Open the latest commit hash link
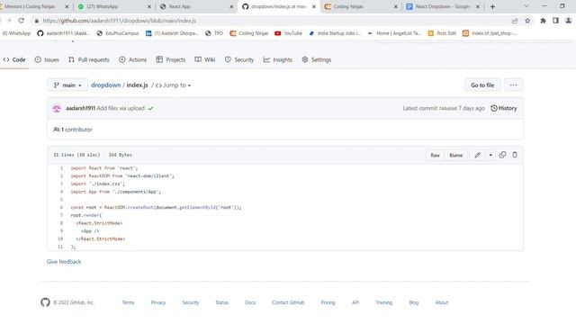The height and width of the screenshot is (324, 576). pyautogui.click(x=448, y=108)
